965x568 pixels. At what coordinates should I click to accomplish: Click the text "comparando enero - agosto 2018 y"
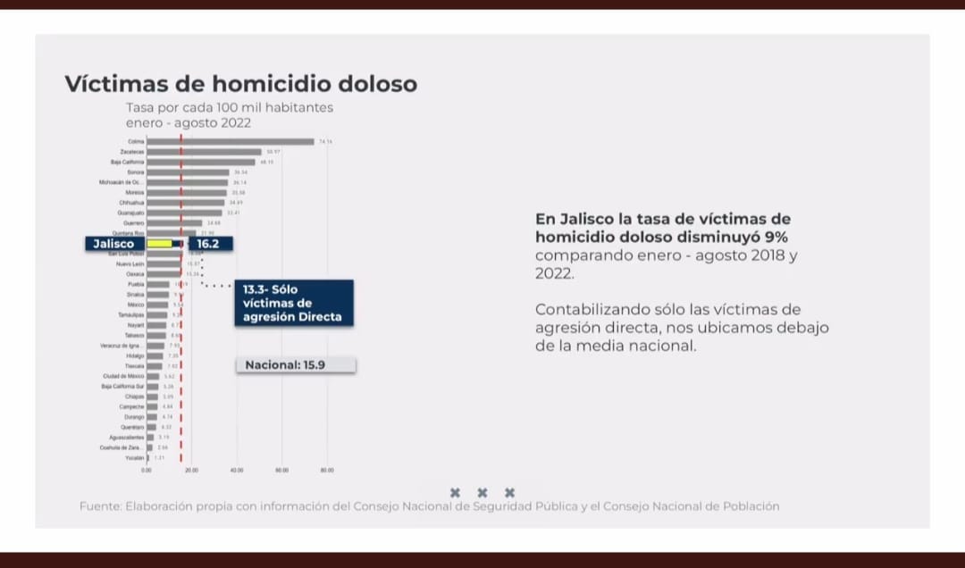[667, 255]
